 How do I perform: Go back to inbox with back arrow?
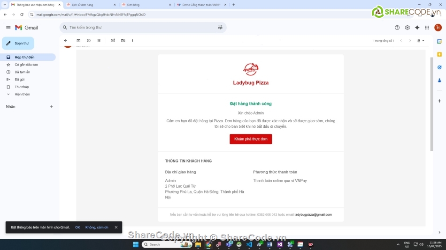[x=65, y=41]
